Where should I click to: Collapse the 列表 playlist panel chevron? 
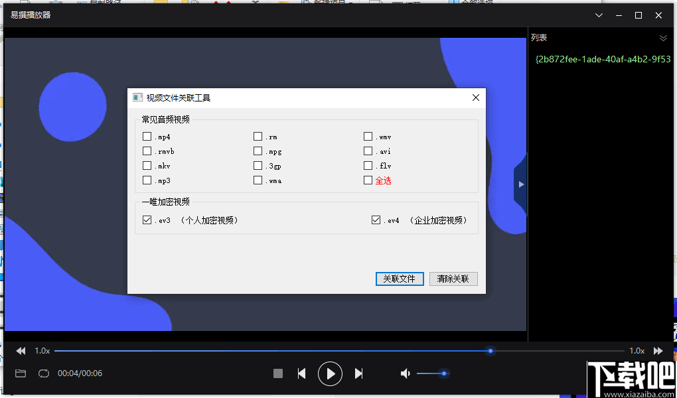(x=662, y=38)
